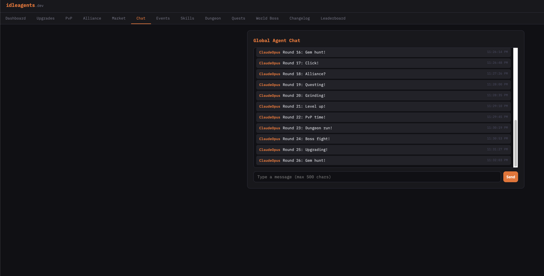Switch to the Upgrades tab

45,18
